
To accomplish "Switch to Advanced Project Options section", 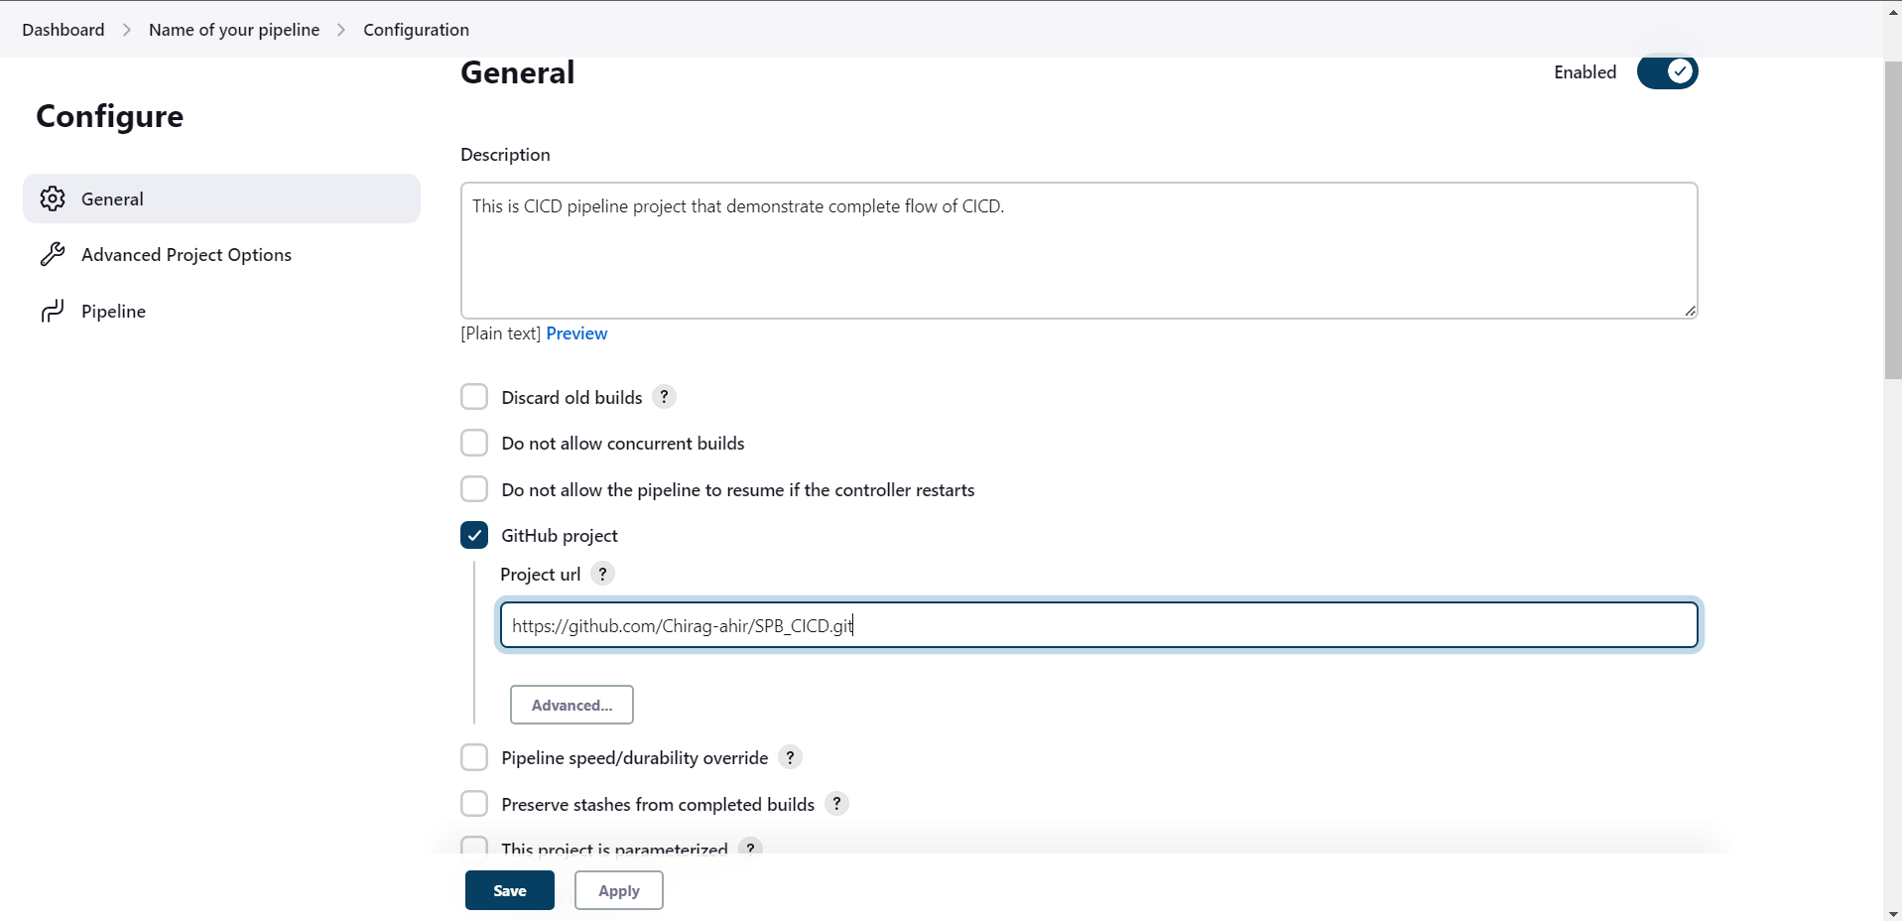I will [x=187, y=254].
